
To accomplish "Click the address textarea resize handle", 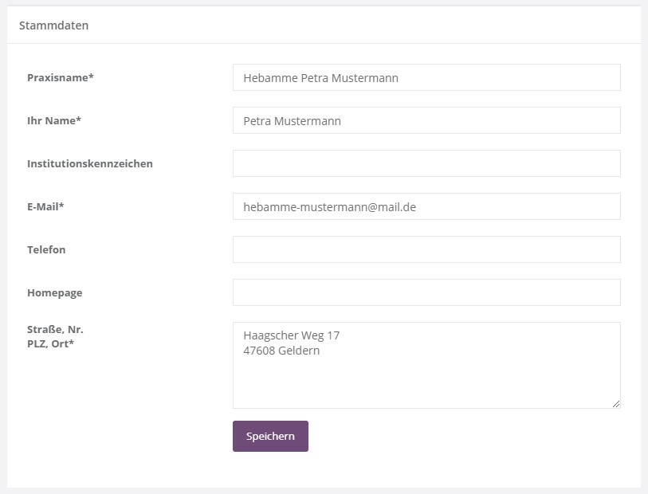I will click(x=615, y=404).
